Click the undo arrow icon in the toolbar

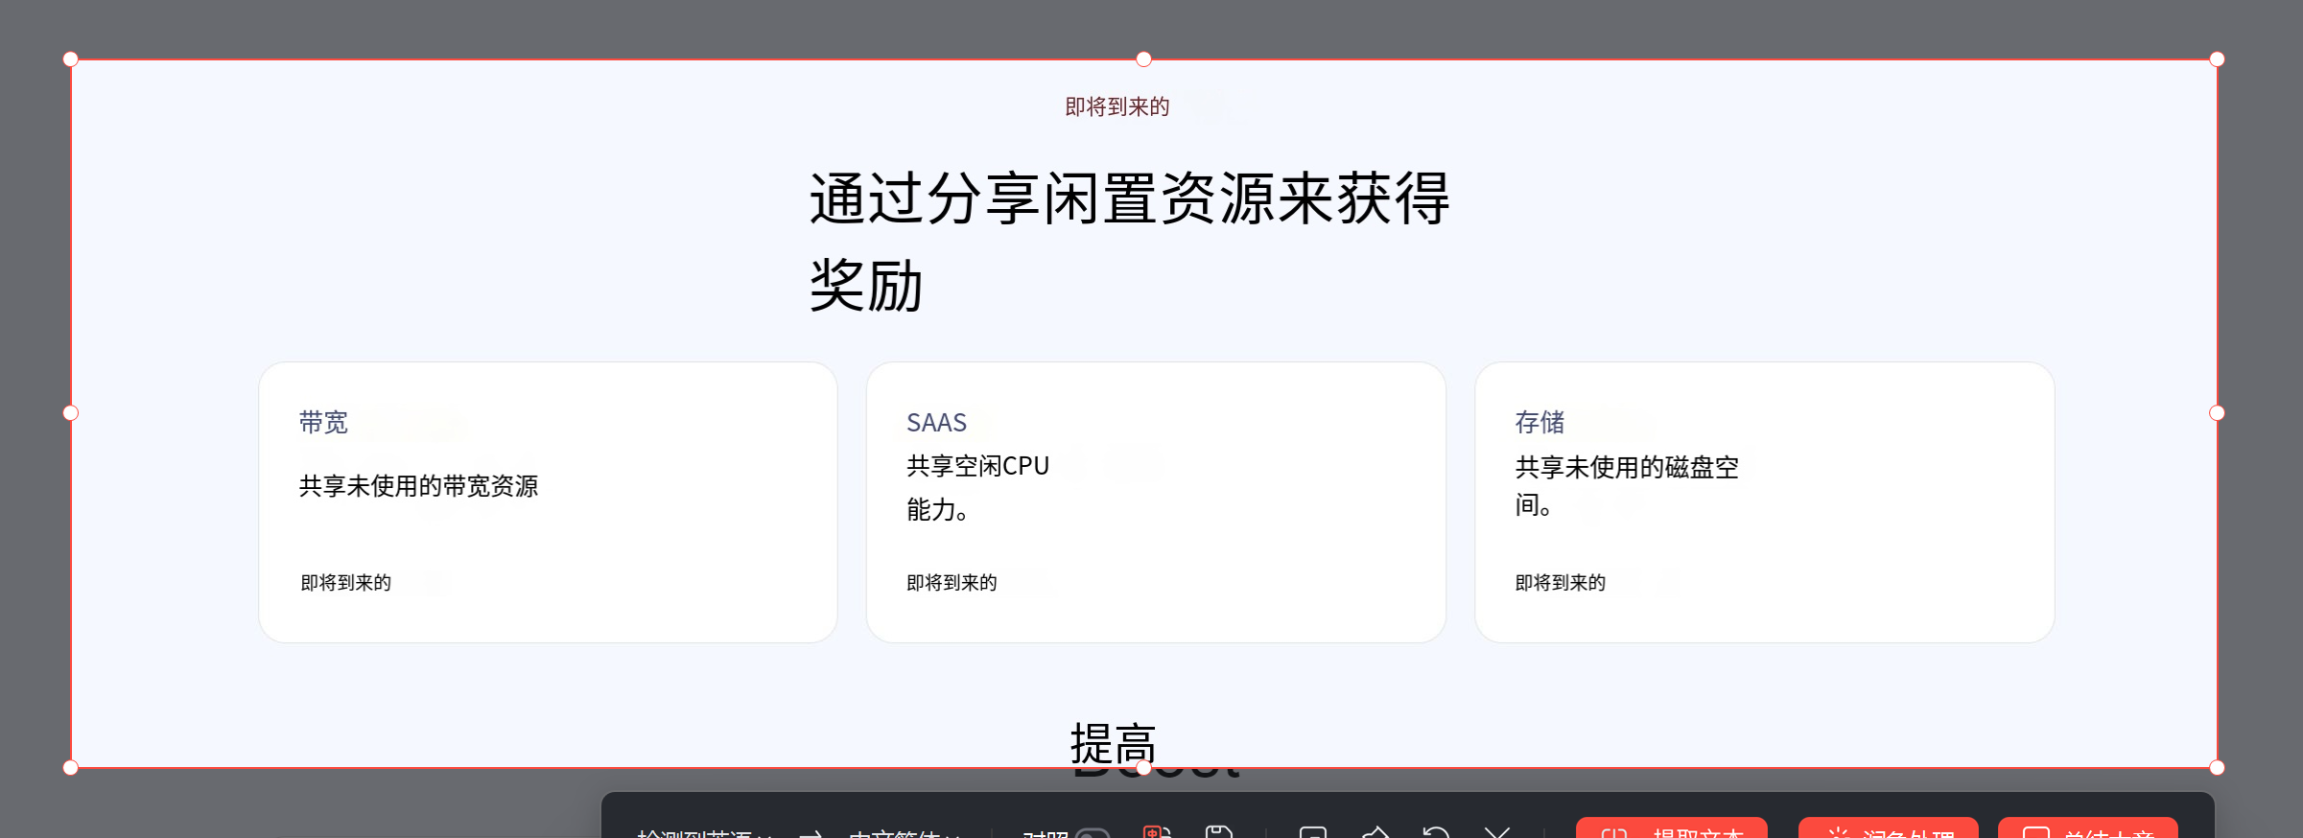click(x=1435, y=832)
